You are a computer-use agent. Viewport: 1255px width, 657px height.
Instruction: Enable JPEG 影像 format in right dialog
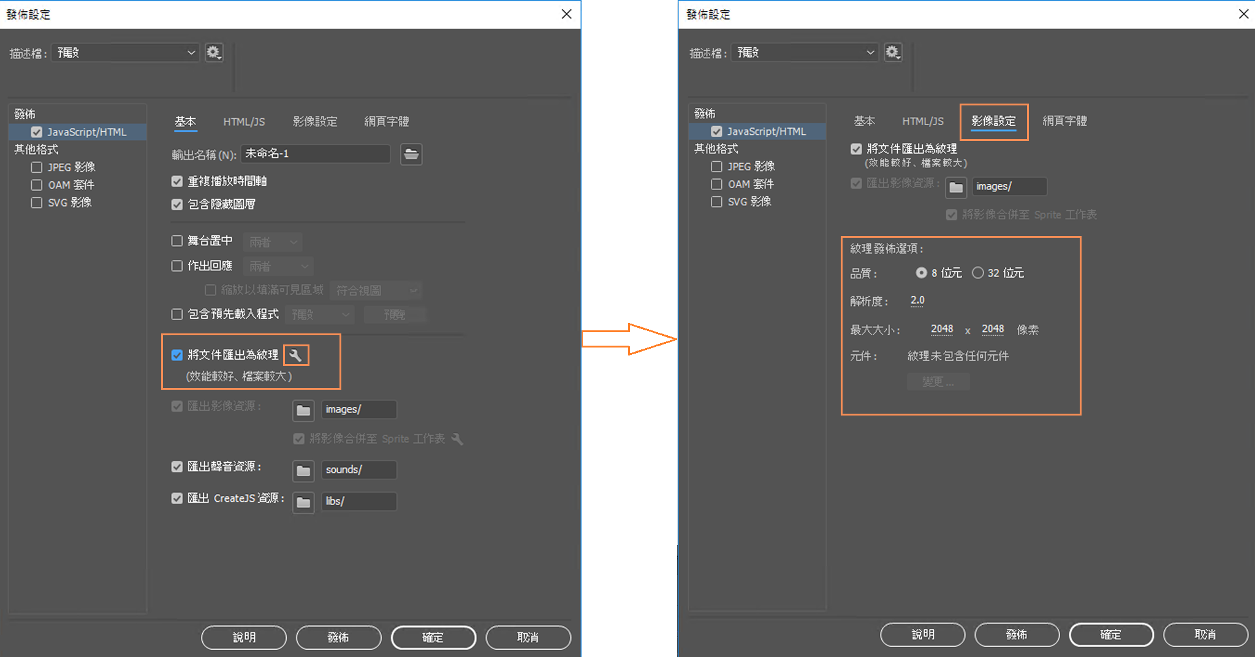point(716,167)
